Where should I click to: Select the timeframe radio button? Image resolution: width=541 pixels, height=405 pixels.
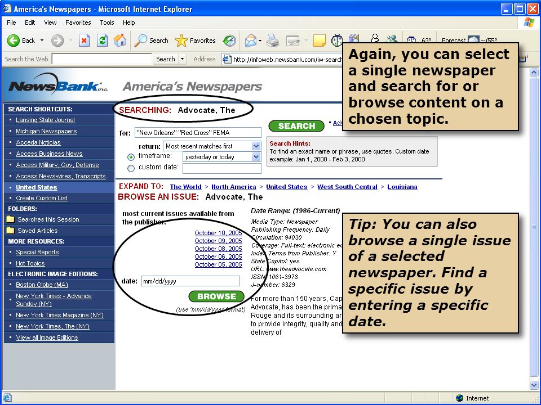[x=131, y=157]
